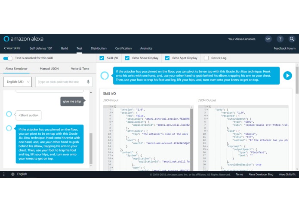The width and height of the screenshot is (299, 212).
Task: Click the JSON Output label
Action: pyautogui.click(x=207, y=100)
